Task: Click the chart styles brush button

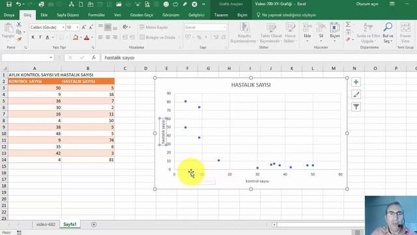Action: [356, 94]
